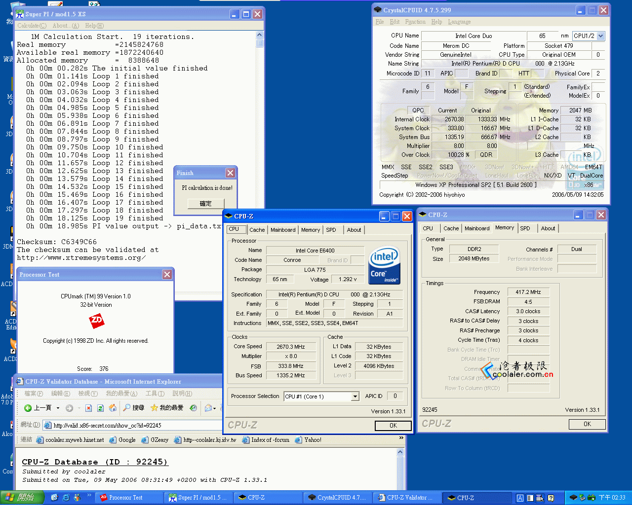Close the Finish dialog

pyautogui.click(x=230, y=173)
